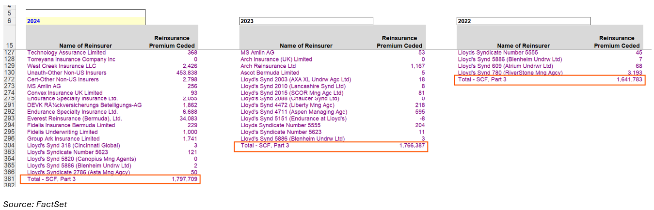Select Technology Assurance Limited cell

66,52
